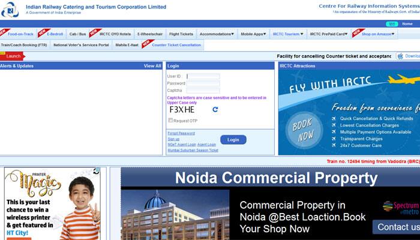
Task: Focus the Password input field
Action: pos(203,83)
